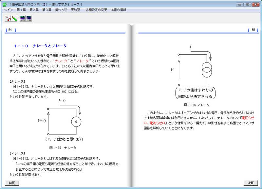The image size is (262, 189).
Task: Click the note 回路より決定される under the norator
Action: click(x=195, y=96)
